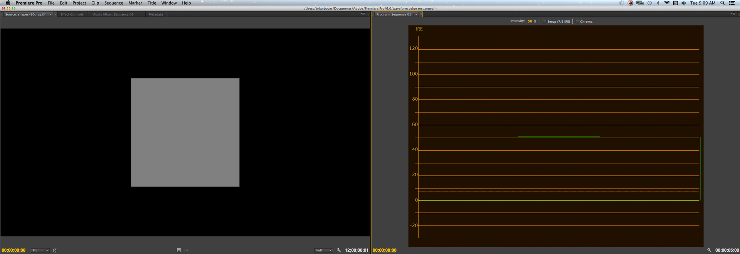The height and width of the screenshot is (254, 740).
Task: Click the menu bar clock Tue 9:09 AM
Action: click(x=703, y=3)
